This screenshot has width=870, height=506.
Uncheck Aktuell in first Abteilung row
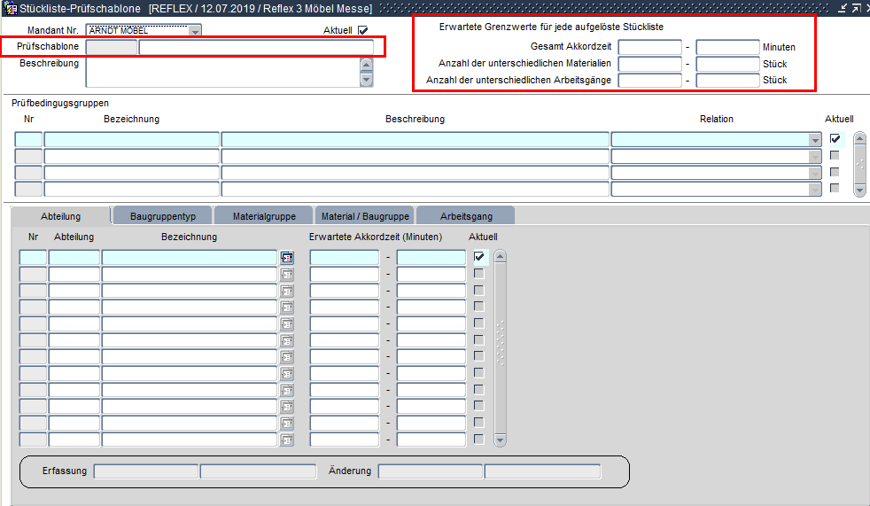point(479,257)
